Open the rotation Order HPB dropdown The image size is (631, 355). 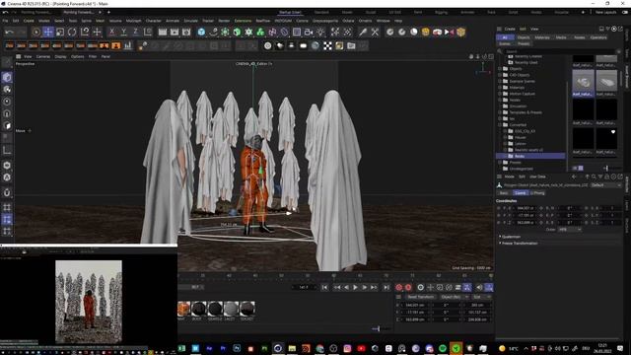coord(570,230)
